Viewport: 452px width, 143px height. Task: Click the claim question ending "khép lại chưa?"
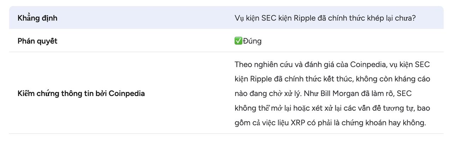(325, 18)
